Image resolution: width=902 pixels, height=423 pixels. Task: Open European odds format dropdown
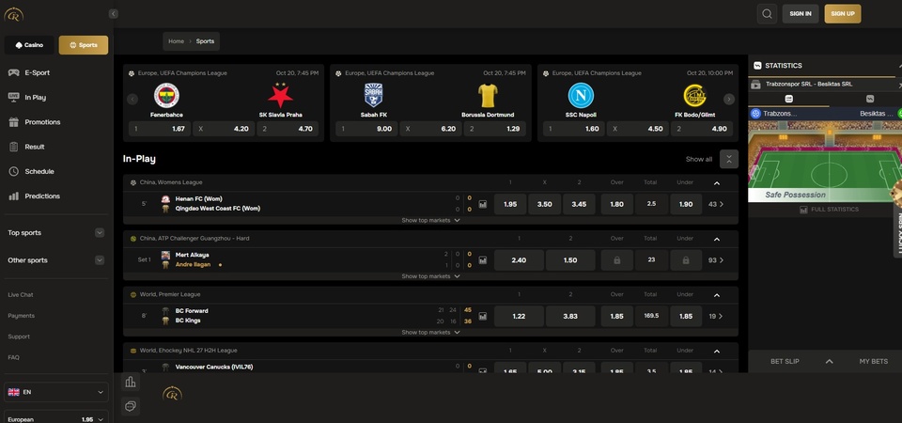(x=55, y=417)
